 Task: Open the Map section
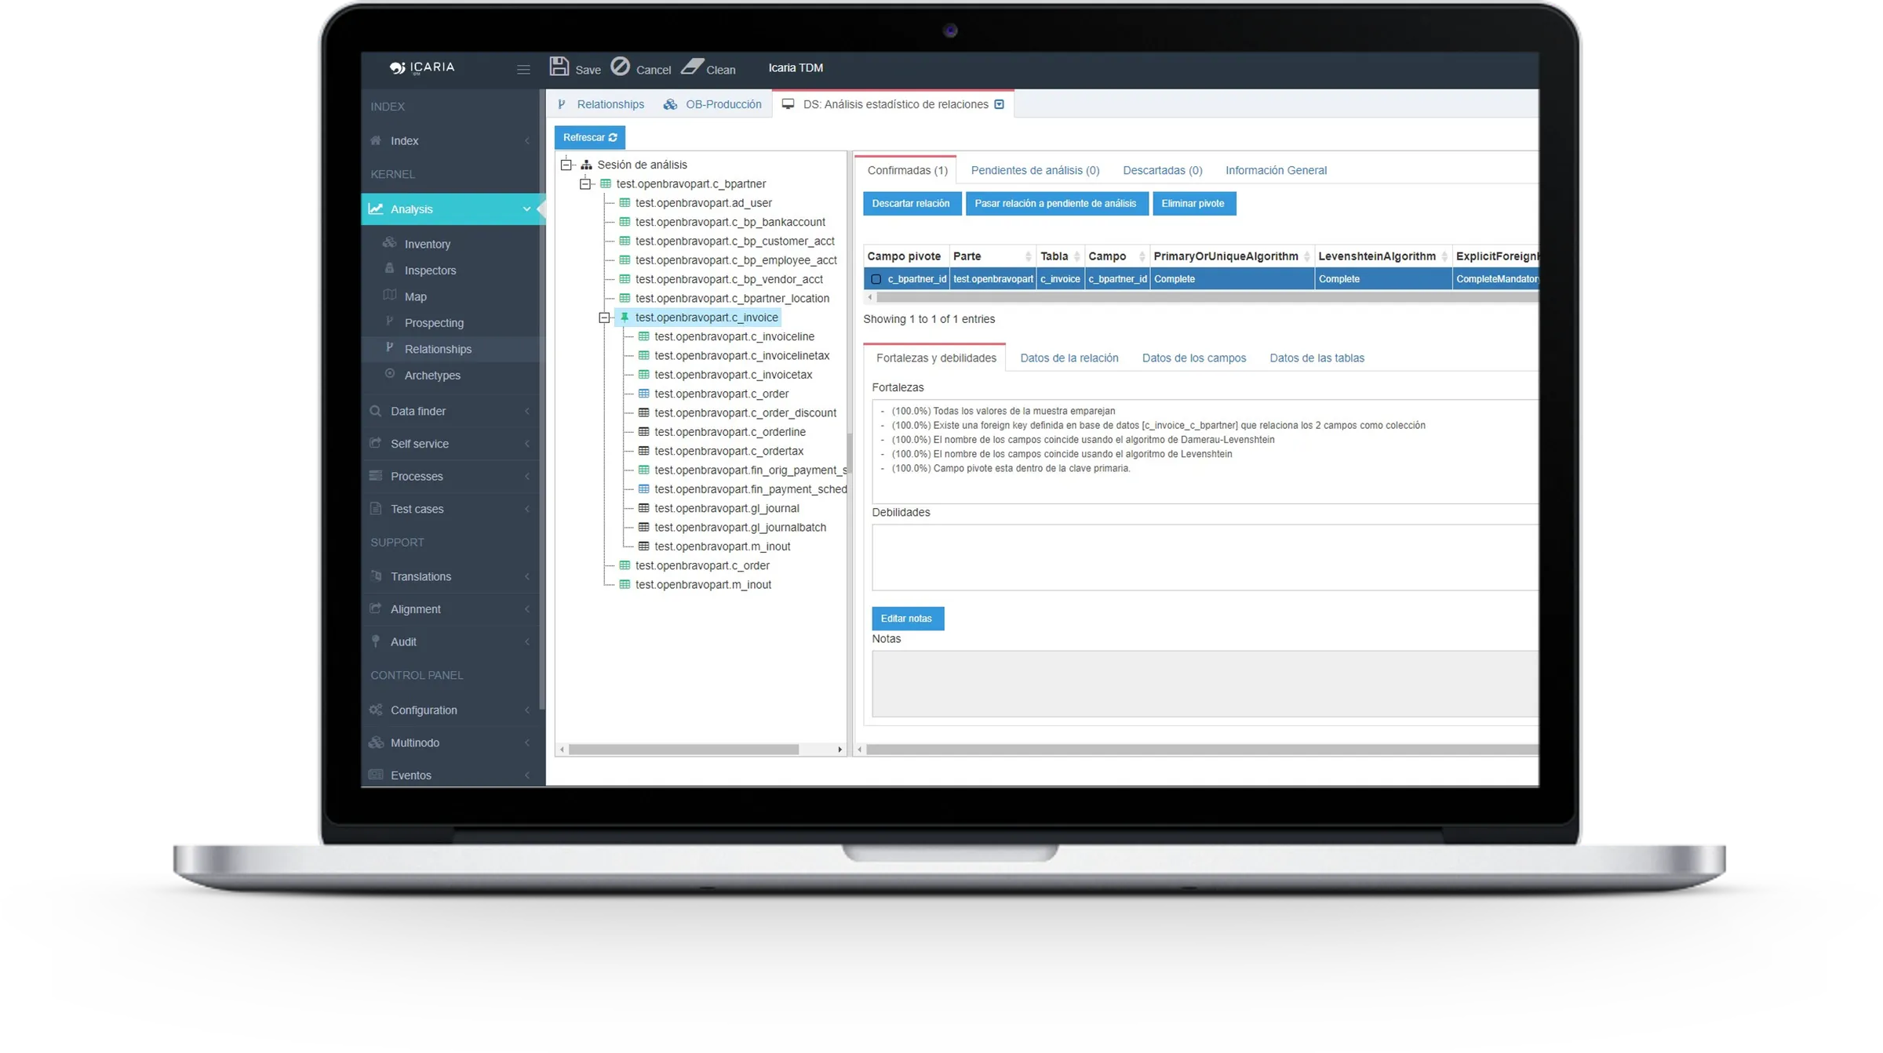point(415,296)
